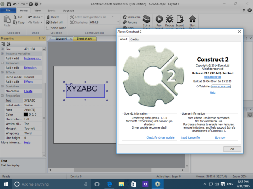Click the Paste clipboard icon
This screenshot has width=253, height=189.
point(7,19)
